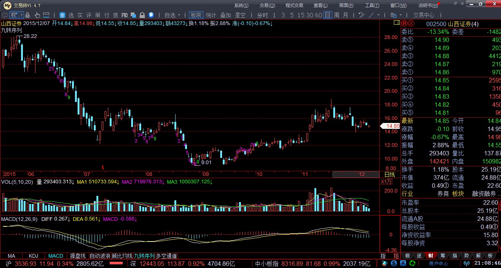Image resolution: width=501 pixels, height=268 pixels.
Task: Switch chart to weekly 周 period
Action: pos(336,15)
